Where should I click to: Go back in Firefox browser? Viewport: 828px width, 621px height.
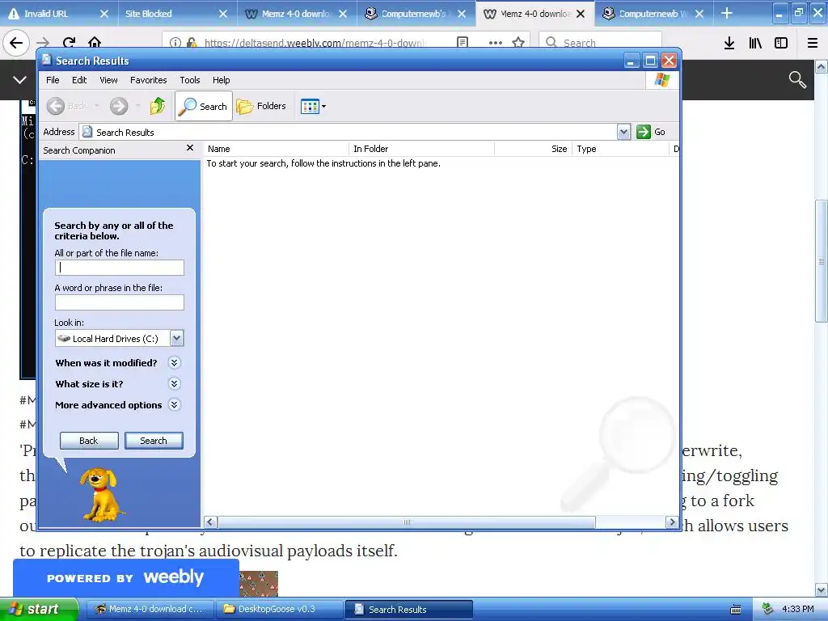pyautogui.click(x=16, y=43)
